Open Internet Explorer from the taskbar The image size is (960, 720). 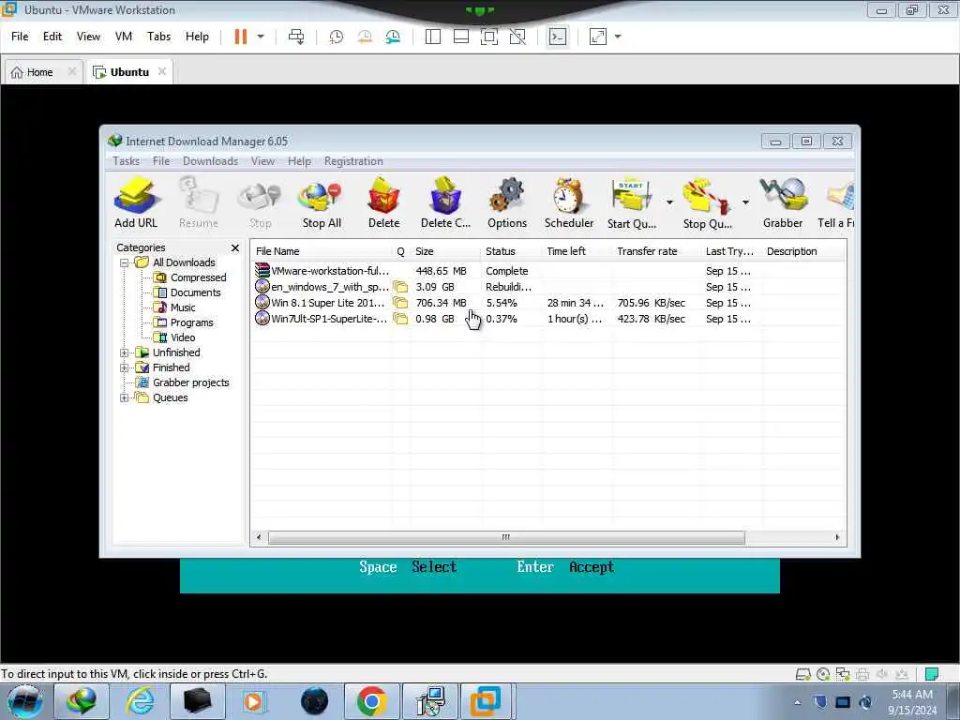[140, 701]
